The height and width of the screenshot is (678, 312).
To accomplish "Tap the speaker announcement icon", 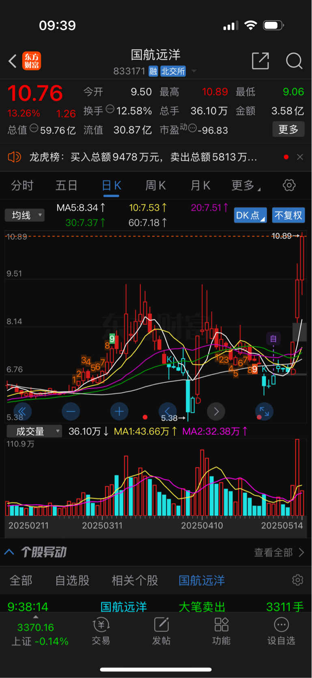I will click(x=14, y=157).
